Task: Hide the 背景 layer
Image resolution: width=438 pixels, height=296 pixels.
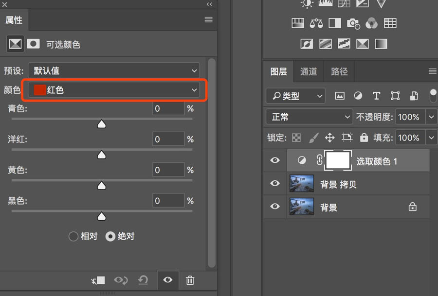Action: [x=275, y=207]
